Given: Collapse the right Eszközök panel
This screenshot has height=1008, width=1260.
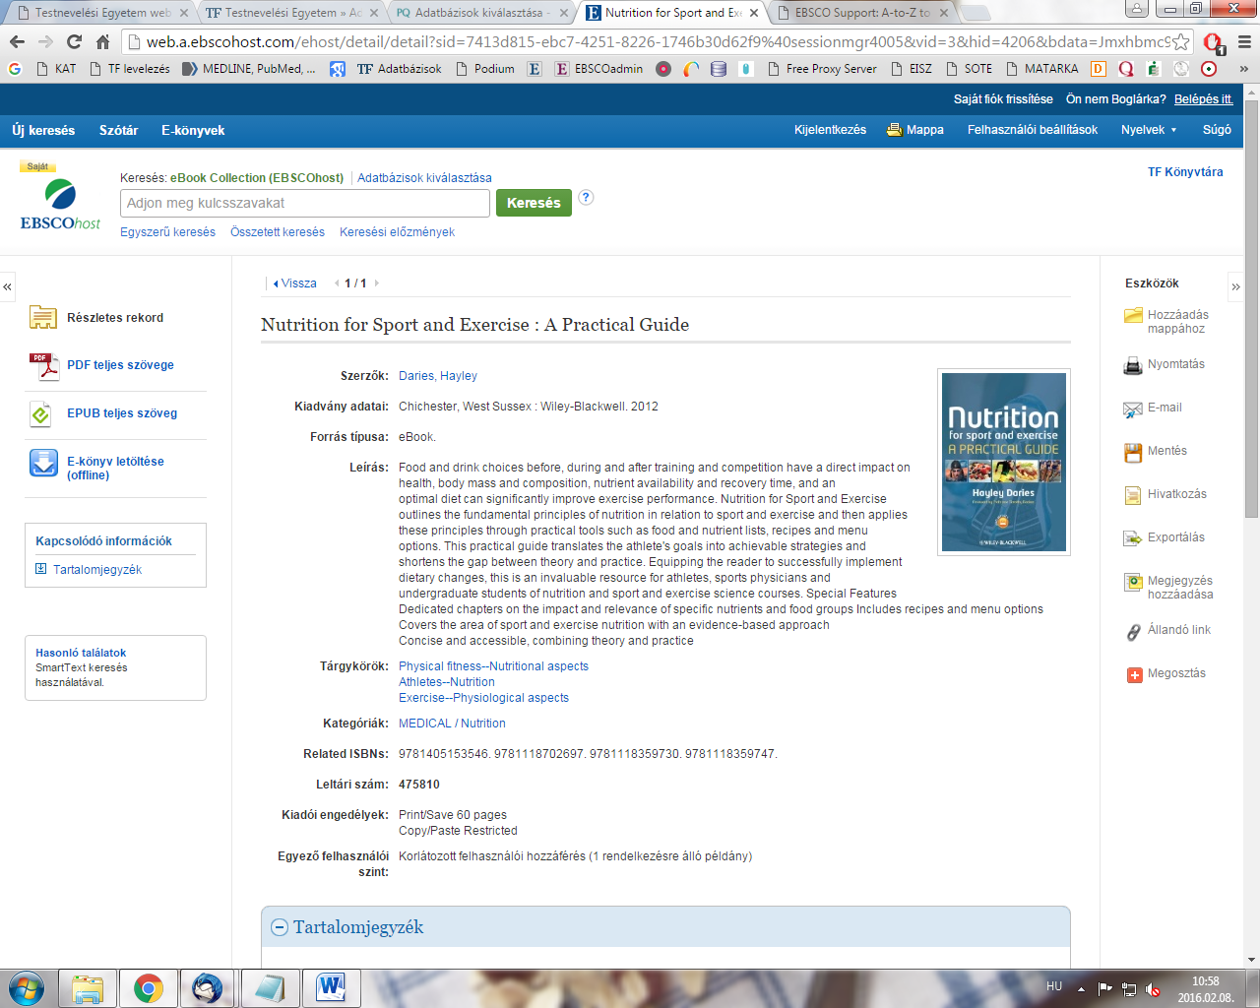Looking at the screenshot, I should coord(1236,286).
